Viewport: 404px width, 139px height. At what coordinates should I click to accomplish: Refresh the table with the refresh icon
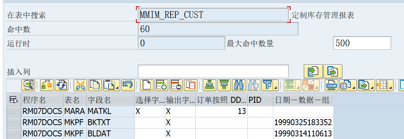pyautogui.click(x=61, y=86)
